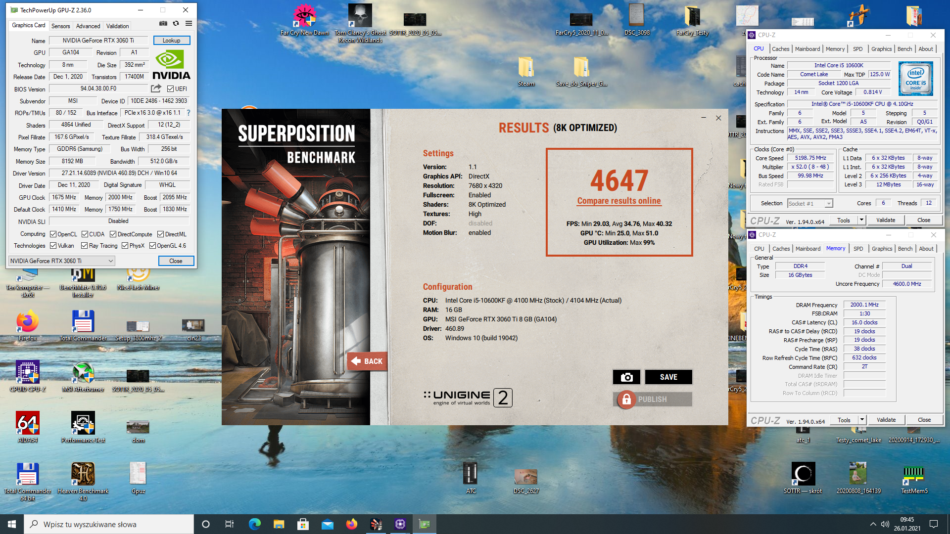This screenshot has height=534, width=950.
Task: Open AIDA64 desktop shortcut
Action: click(28, 427)
